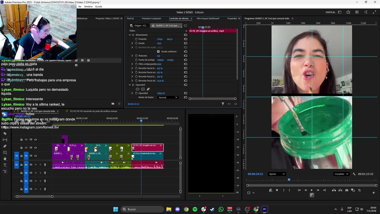
Task: Toggle lock on track V2
Action: click(21, 148)
